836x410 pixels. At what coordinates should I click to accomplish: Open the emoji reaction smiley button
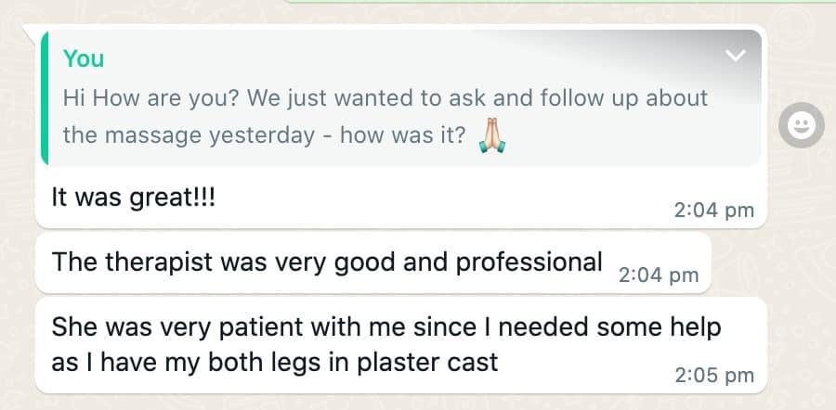[801, 124]
